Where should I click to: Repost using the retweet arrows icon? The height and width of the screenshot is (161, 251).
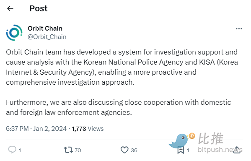click(68, 150)
